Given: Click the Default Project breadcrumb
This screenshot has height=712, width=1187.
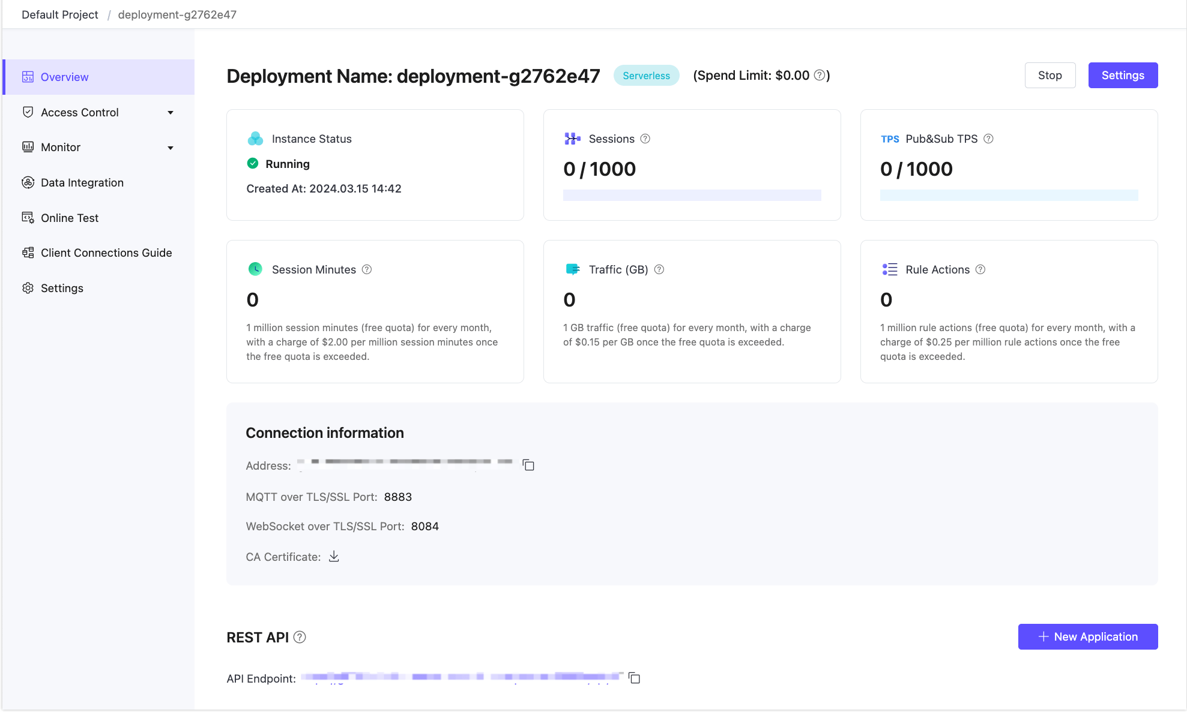Looking at the screenshot, I should coord(59,14).
